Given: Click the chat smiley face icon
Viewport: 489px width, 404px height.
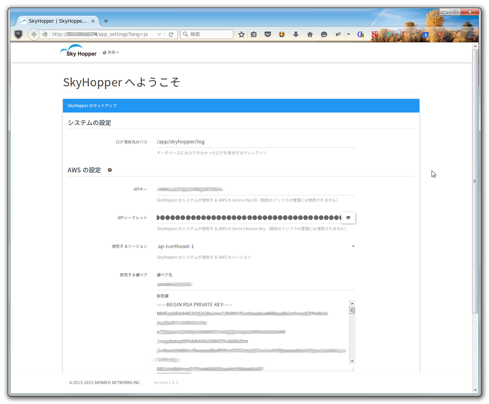Looking at the screenshot, I should pos(324,34).
